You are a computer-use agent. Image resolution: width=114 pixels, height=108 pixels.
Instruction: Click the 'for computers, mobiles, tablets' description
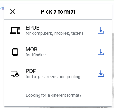55,33
